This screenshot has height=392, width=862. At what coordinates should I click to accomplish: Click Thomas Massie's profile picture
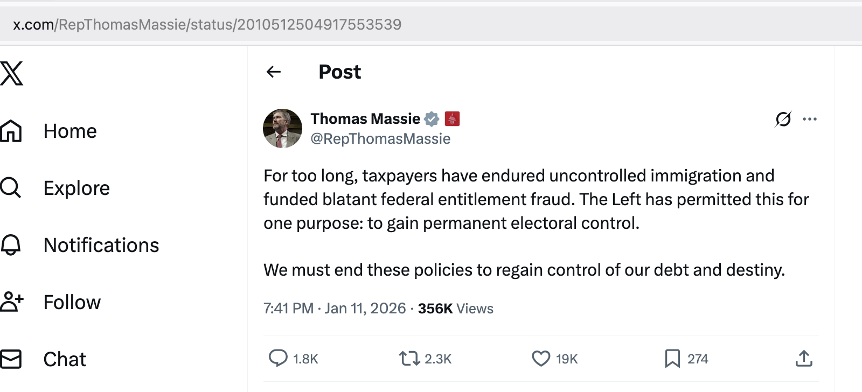click(x=282, y=128)
